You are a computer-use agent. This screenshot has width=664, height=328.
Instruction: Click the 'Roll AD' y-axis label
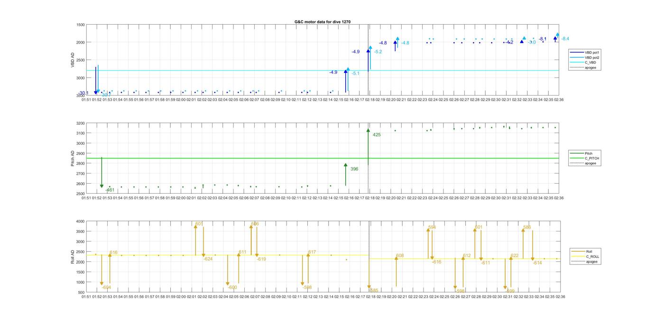[x=73, y=257]
